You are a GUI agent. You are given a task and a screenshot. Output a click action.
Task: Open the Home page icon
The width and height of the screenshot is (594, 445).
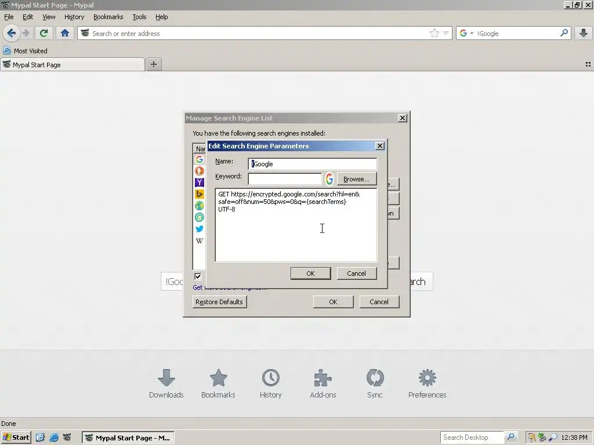pyautogui.click(x=65, y=33)
